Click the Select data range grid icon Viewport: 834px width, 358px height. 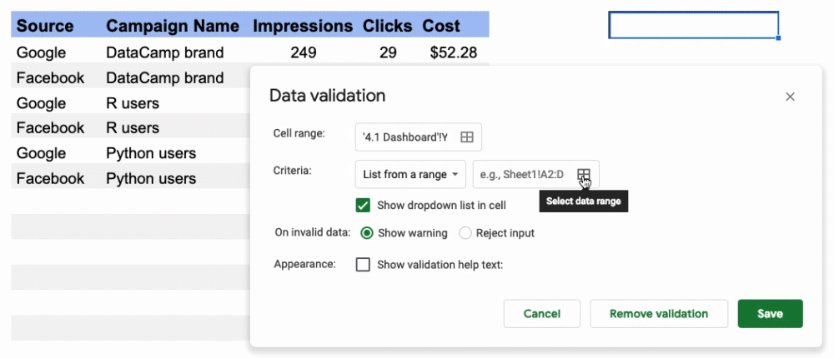[584, 174]
